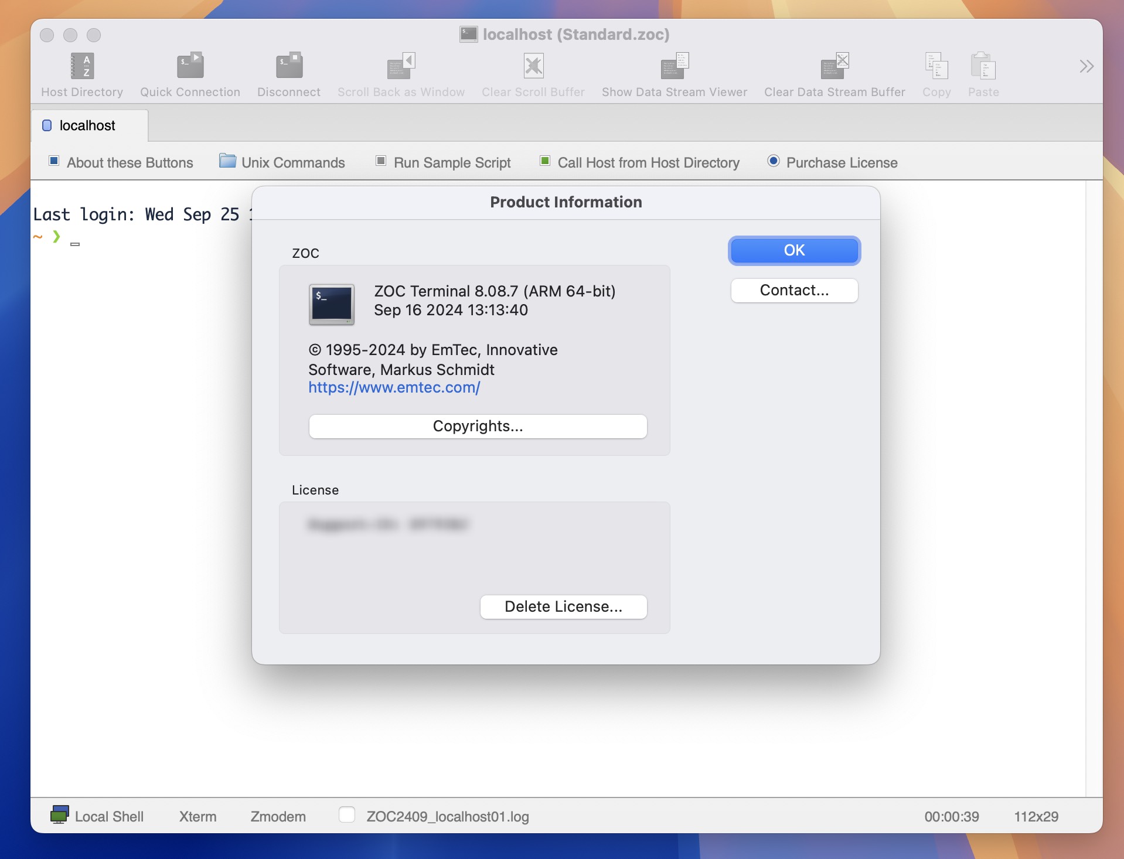This screenshot has height=859, width=1124.
Task: Click the terminal window icon in title bar
Action: click(468, 34)
